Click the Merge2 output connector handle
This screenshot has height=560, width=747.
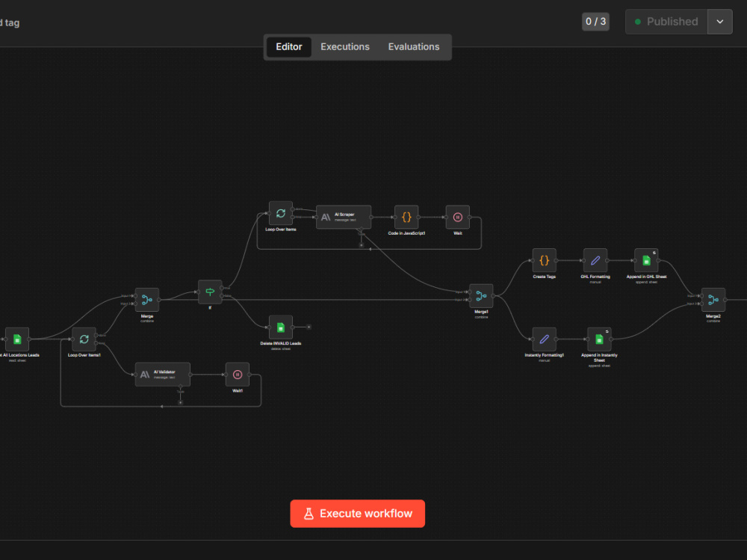pos(725,300)
